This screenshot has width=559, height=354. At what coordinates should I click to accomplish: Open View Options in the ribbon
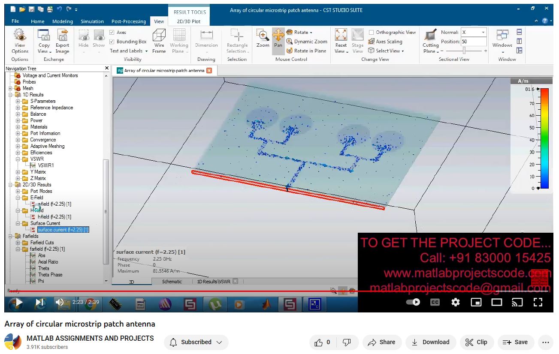coord(20,41)
